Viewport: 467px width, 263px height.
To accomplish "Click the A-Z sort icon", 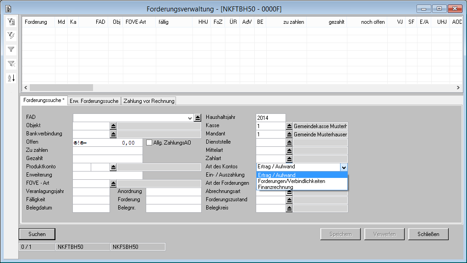I will point(11,78).
